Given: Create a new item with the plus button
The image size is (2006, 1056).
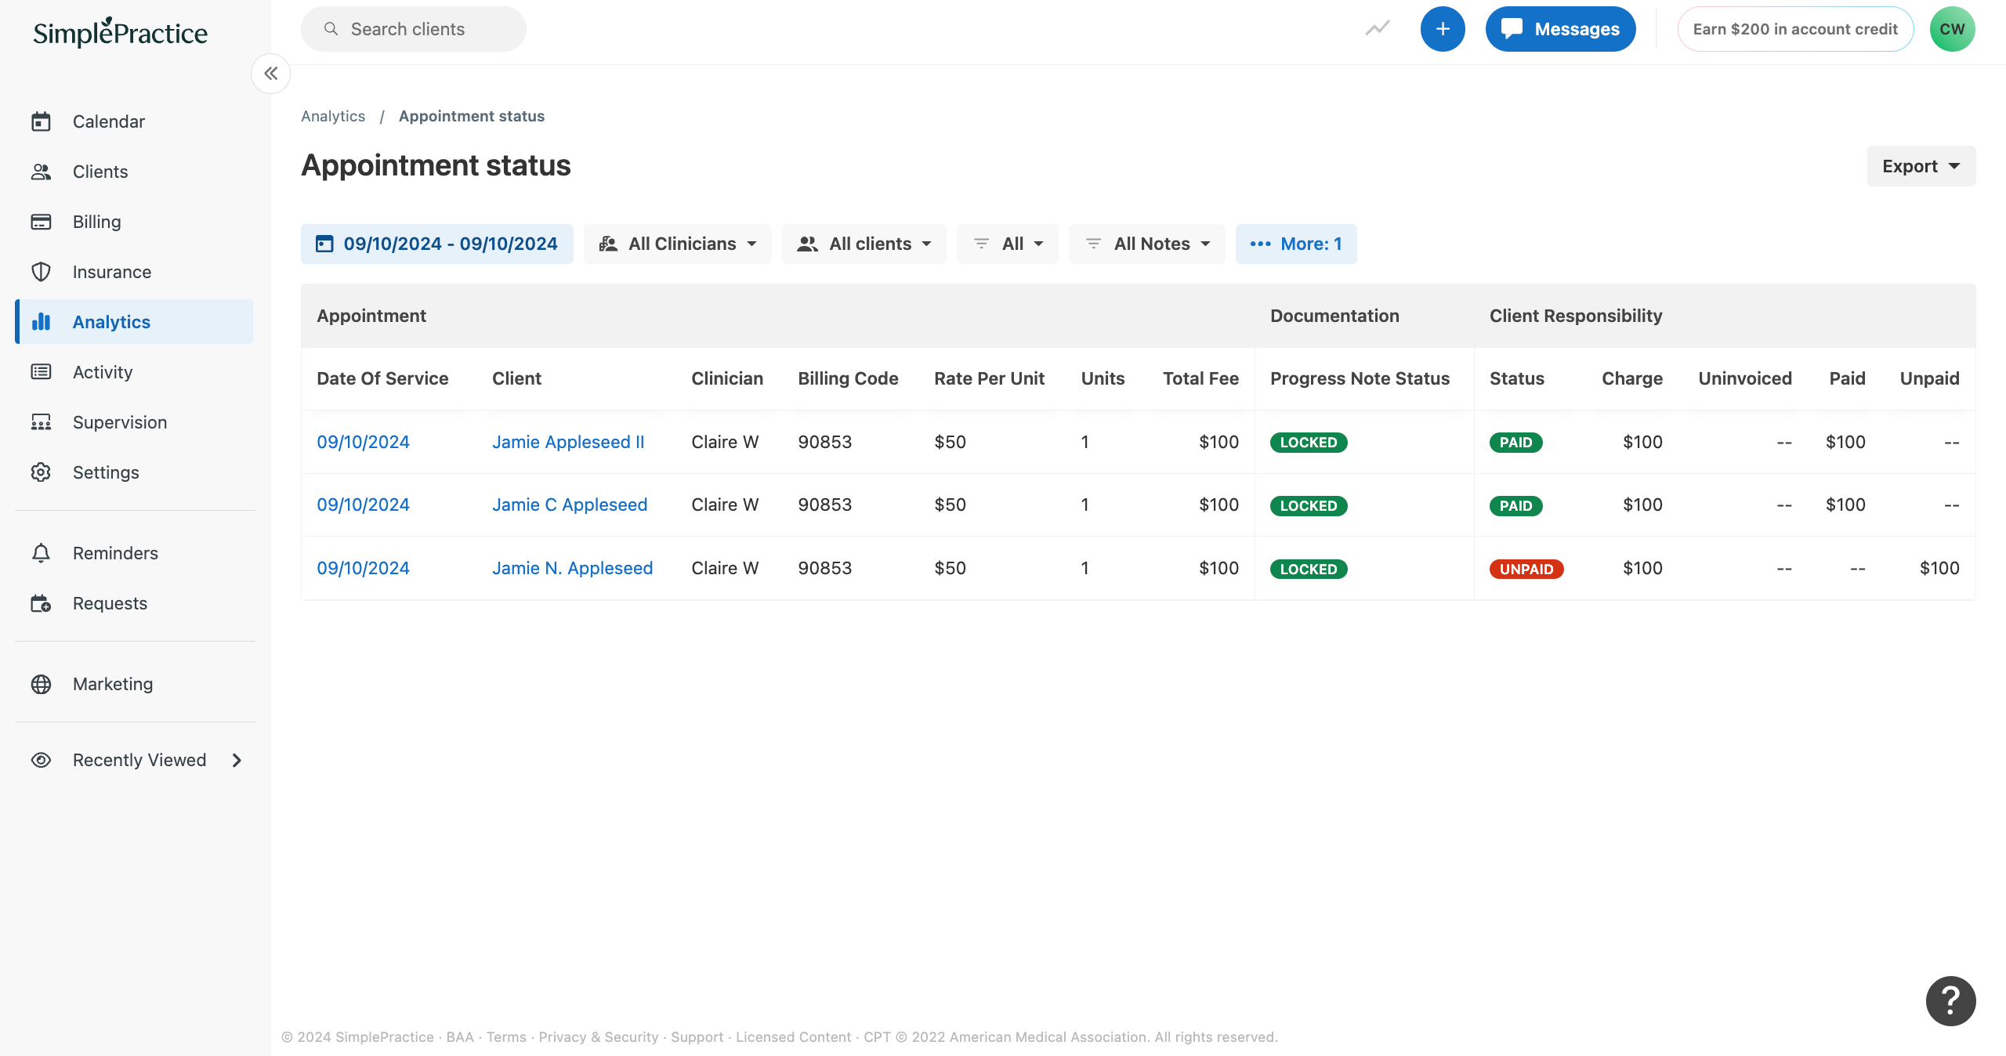Looking at the screenshot, I should (1443, 28).
